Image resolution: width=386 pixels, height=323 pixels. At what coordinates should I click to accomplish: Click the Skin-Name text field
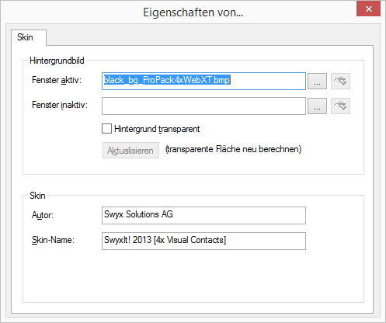point(203,241)
